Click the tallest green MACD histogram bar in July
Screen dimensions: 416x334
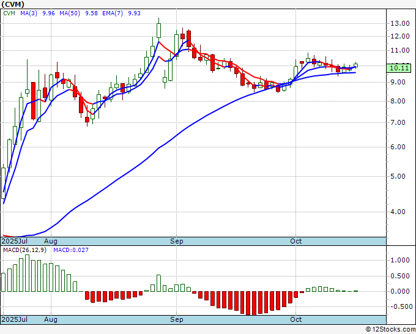pos(27,273)
